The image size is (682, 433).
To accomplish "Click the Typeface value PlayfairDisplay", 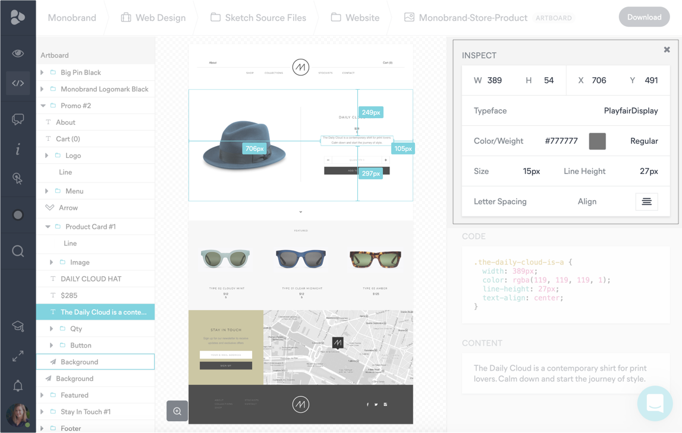I will point(631,110).
